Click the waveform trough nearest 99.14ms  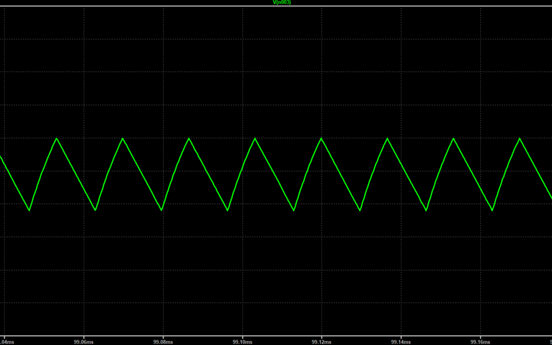(x=426, y=210)
